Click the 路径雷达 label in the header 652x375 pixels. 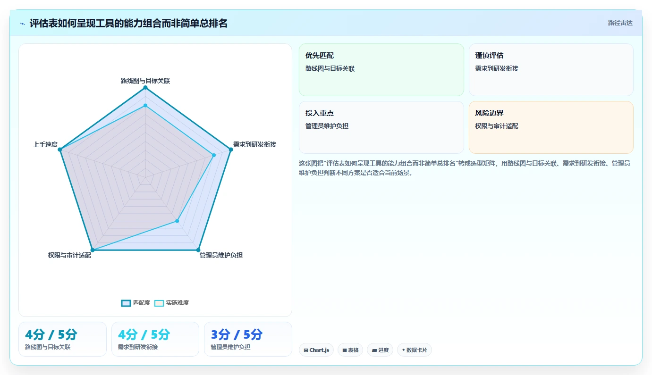(620, 23)
